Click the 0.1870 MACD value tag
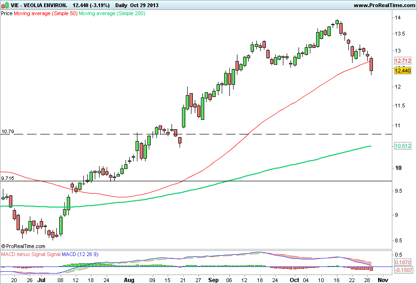This screenshot has height=284, width=417. pos(403,262)
